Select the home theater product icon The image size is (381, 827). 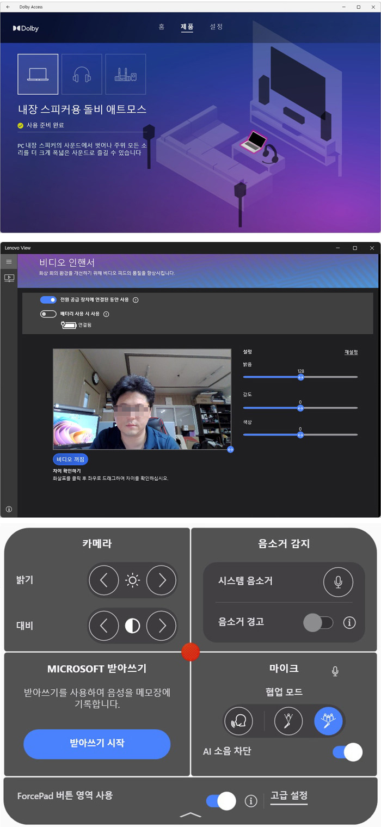pos(126,74)
